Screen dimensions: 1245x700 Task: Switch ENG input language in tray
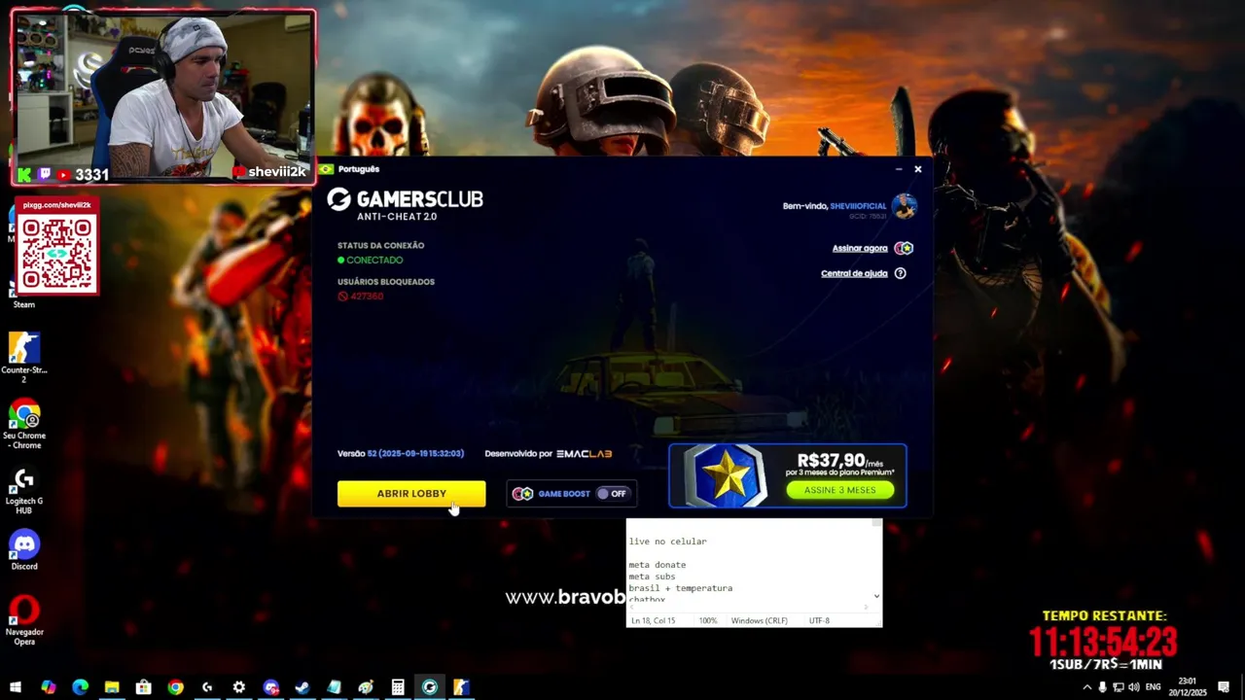[1154, 687]
